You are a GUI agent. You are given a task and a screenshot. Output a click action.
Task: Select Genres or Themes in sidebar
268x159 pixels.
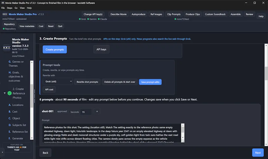coord(16,64)
